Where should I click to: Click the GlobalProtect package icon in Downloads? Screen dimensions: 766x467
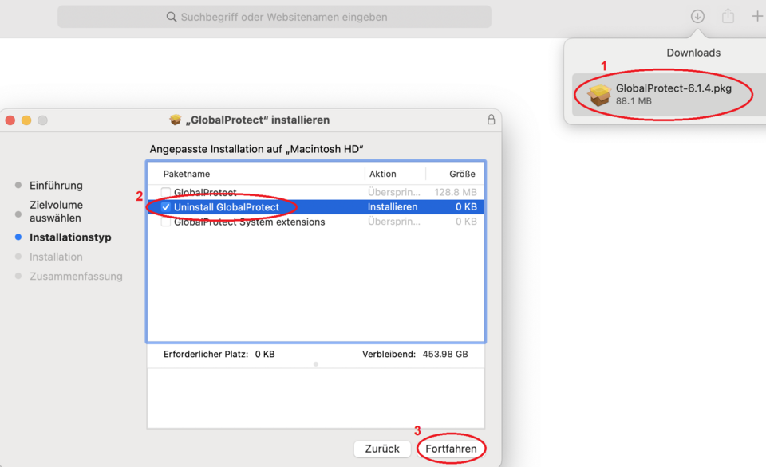pyautogui.click(x=598, y=95)
